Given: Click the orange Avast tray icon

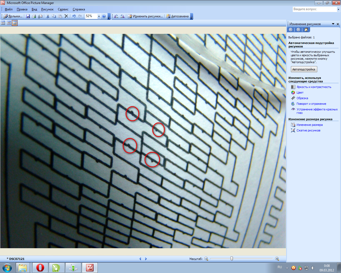Looking at the screenshot, I should pos(293,268).
